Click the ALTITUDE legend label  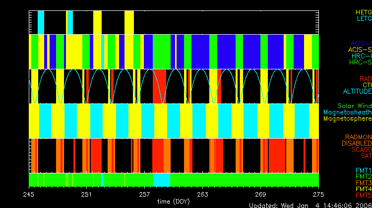tap(357, 91)
